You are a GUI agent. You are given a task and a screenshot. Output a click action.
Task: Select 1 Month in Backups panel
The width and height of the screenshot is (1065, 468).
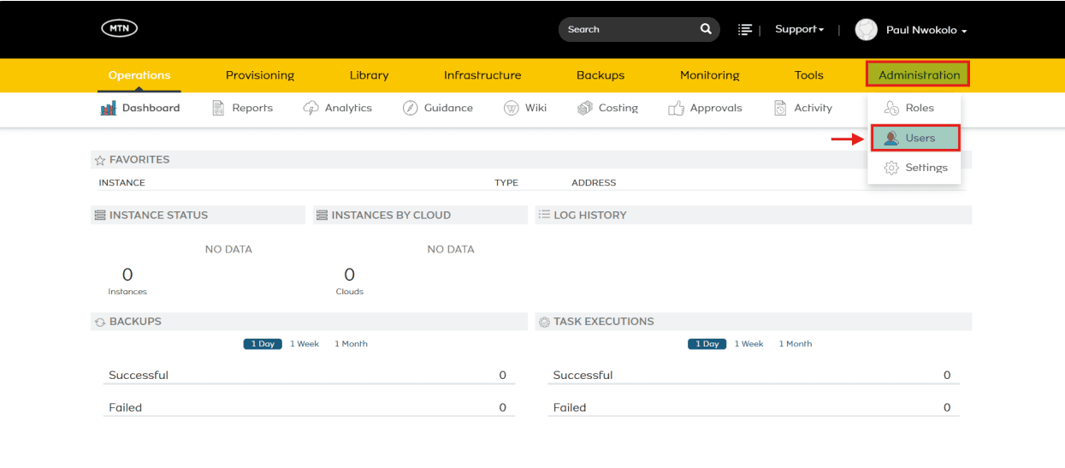(351, 344)
